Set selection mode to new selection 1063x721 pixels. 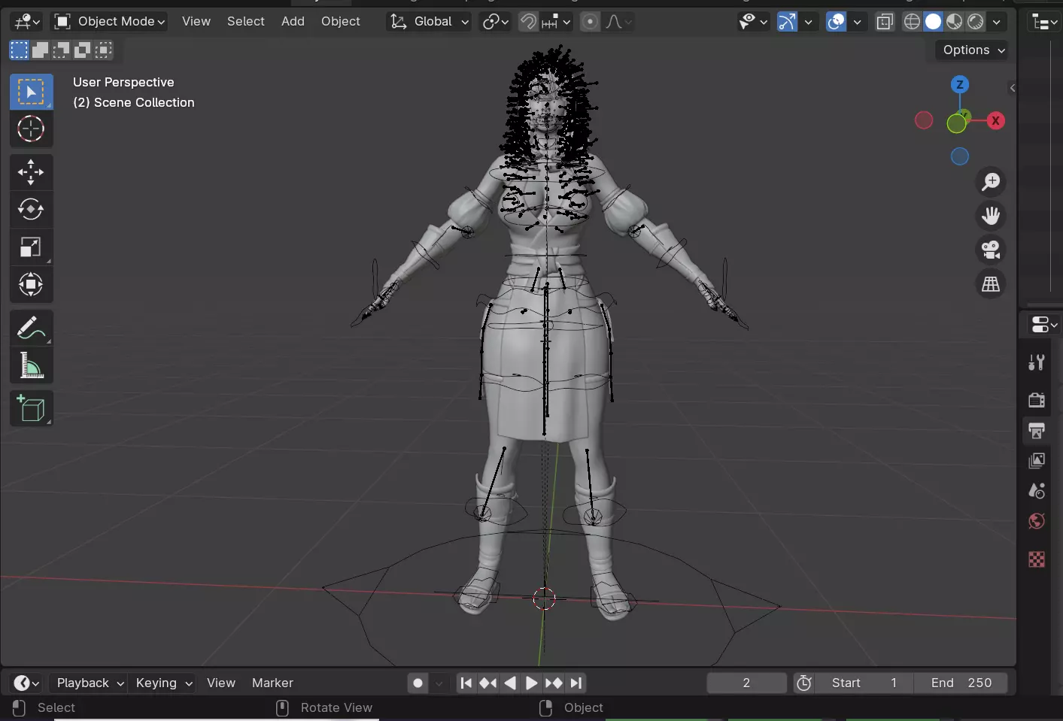pos(19,50)
